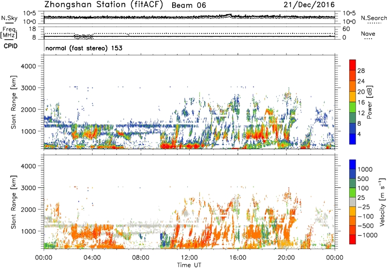
Task: Click the "4000" tick on velocity panel
Action: (29, 166)
